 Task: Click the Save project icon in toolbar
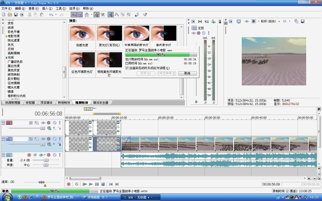(x=16, y=15)
